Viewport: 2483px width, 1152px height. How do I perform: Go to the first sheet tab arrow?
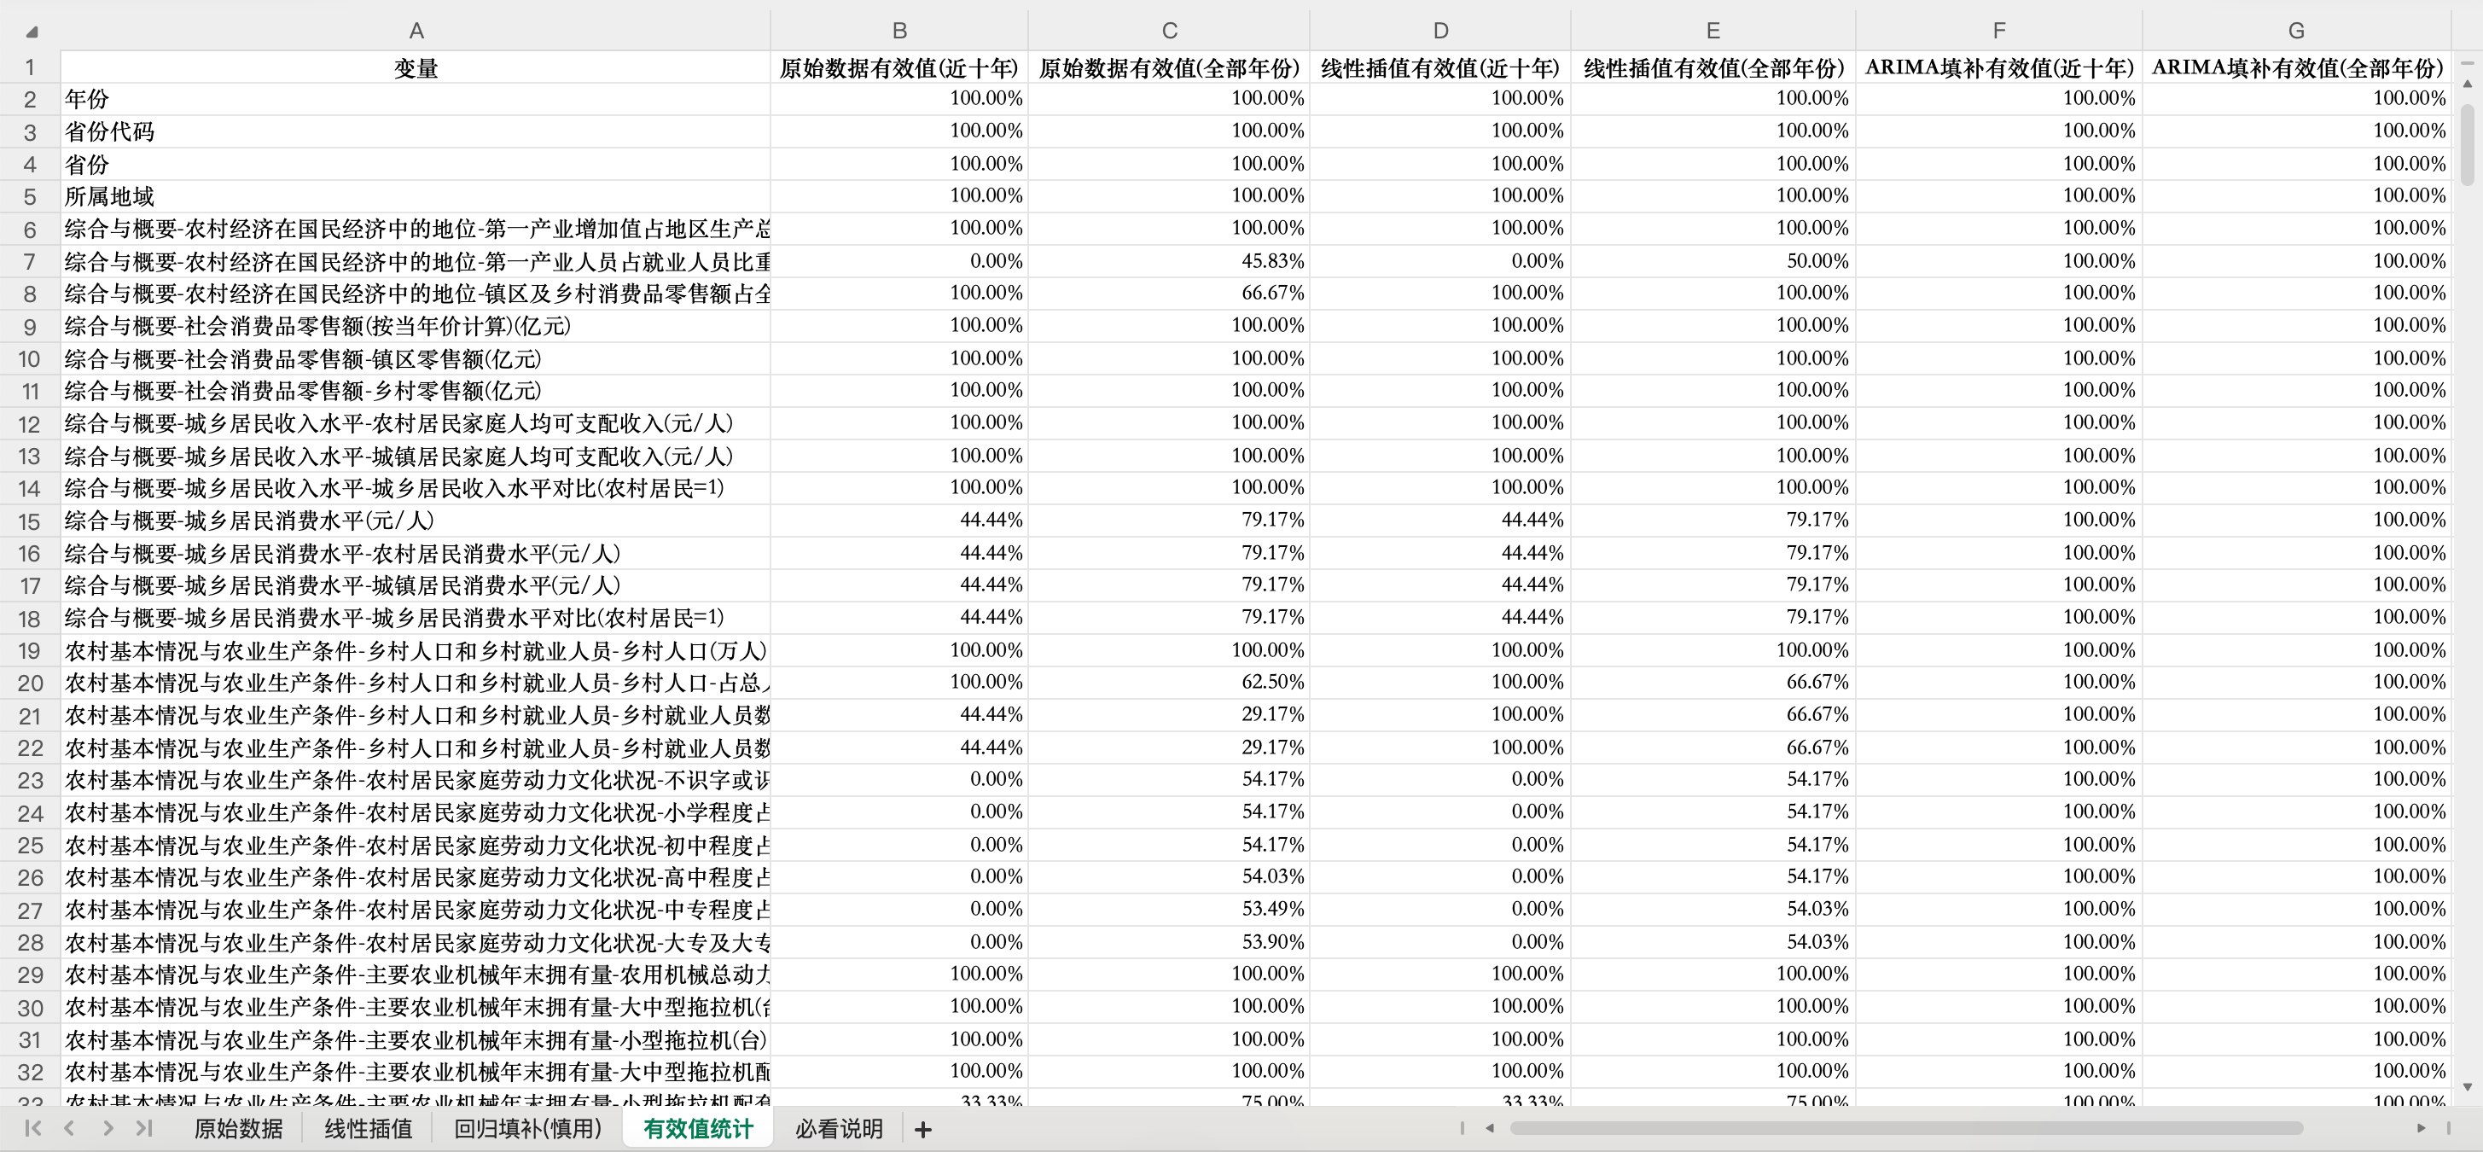point(32,1128)
